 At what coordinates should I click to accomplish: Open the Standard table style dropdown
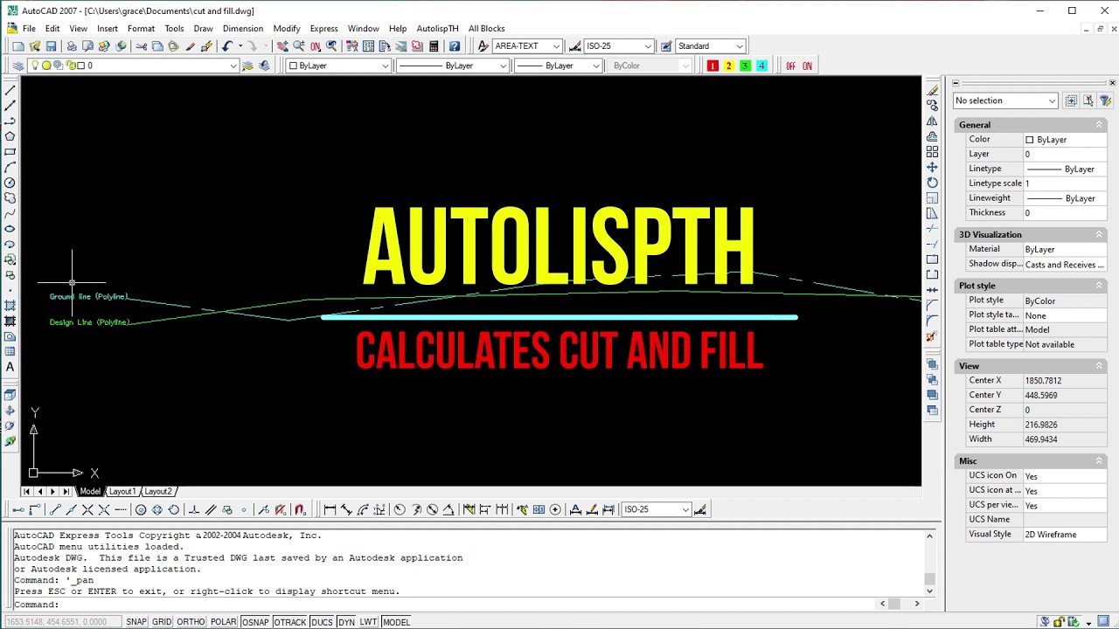(710, 46)
